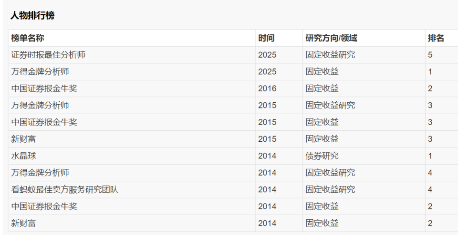Click the 研究方向/领域 column header
Screen dimensions: 458x235
331,38
